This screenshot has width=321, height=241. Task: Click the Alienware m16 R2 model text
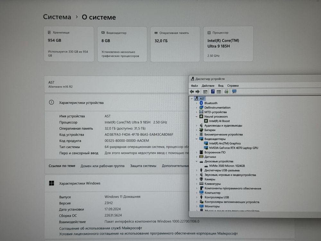tap(60, 87)
